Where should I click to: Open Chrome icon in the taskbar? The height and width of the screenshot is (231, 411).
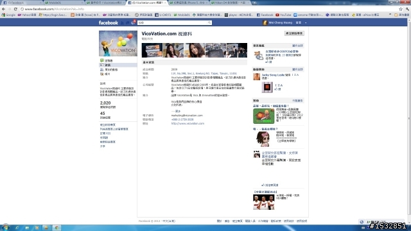pos(57,228)
